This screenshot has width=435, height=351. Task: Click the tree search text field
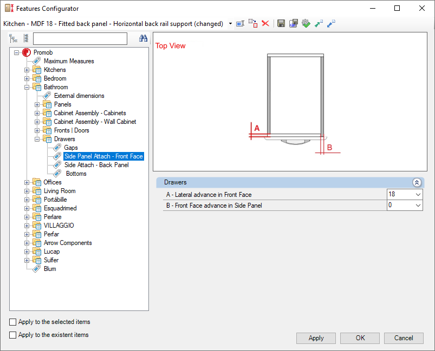click(80, 38)
